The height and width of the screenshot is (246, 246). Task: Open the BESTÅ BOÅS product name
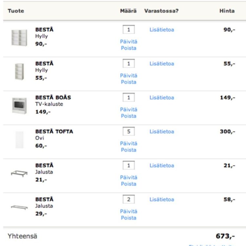[x=53, y=97]
